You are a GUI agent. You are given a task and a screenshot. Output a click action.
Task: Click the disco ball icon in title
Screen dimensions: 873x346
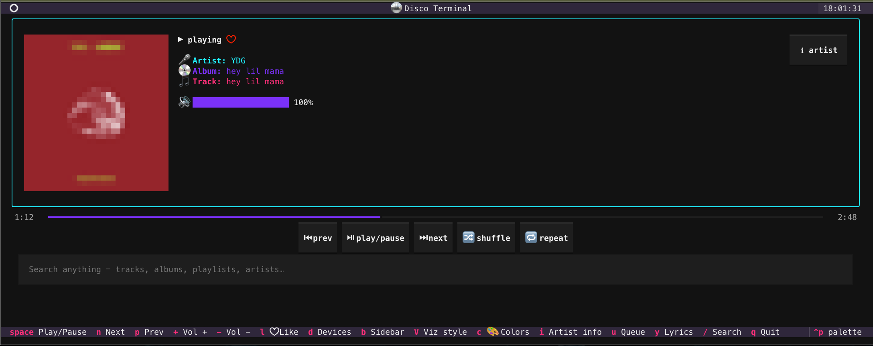396,8
